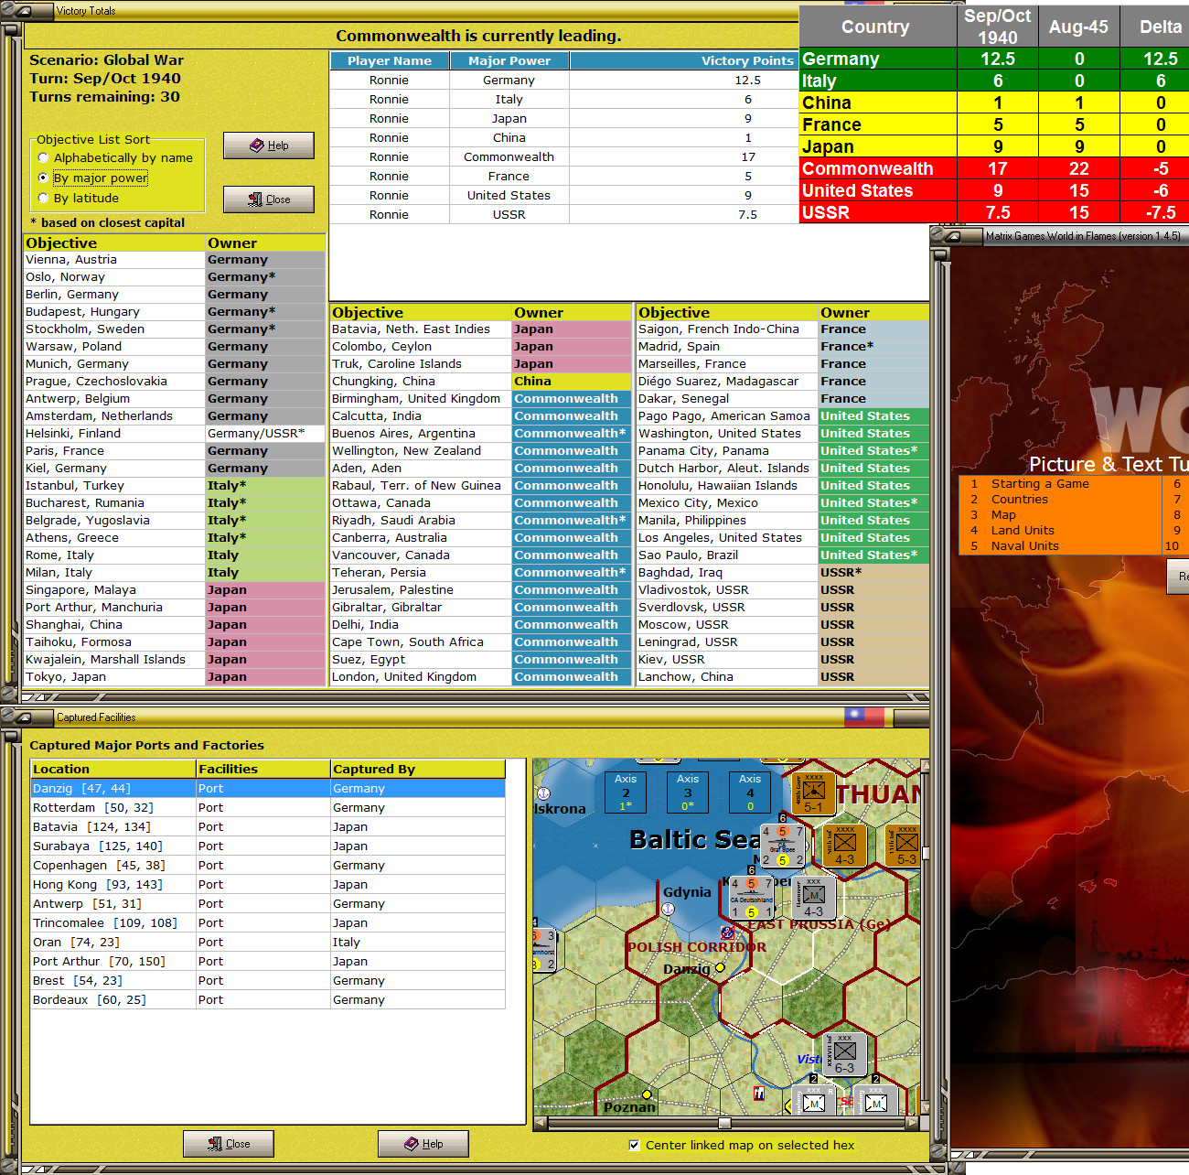Viewport: 1189px width, 1175px height.
Task: Click Close in the Captured Facilities window
Action: 229,1144
